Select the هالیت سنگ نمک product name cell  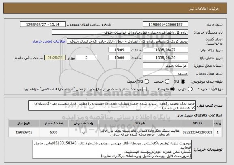[x=140, y=133]
